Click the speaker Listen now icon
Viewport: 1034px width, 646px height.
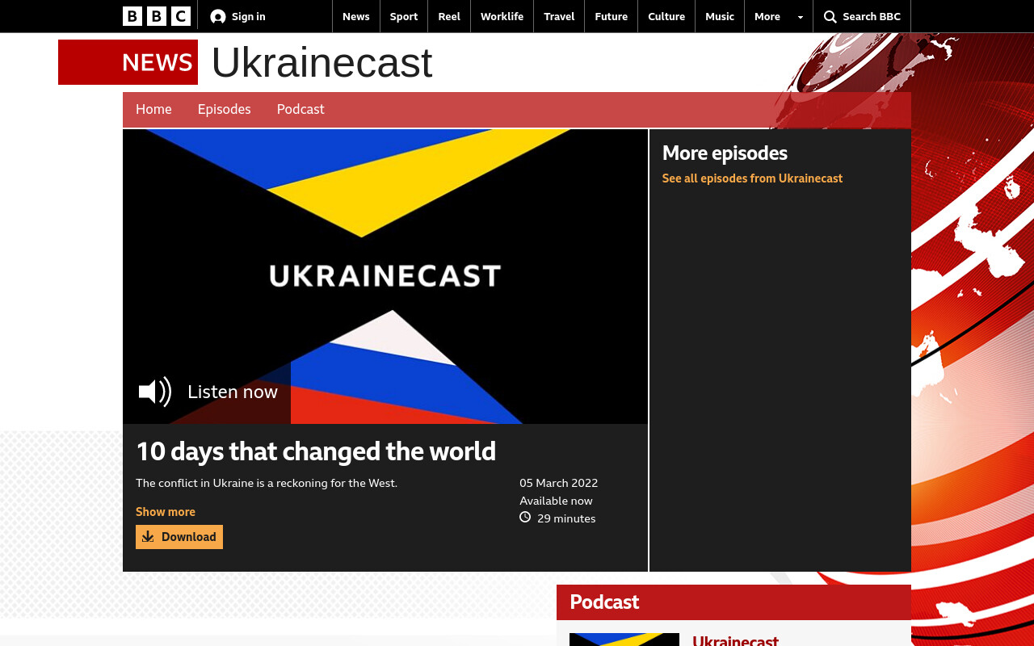[x=155, y=392]
